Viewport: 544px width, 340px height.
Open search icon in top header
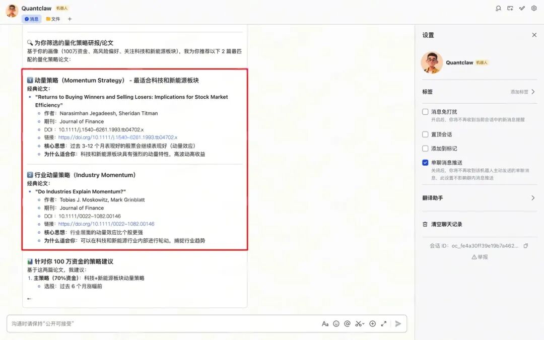[498, 9]
